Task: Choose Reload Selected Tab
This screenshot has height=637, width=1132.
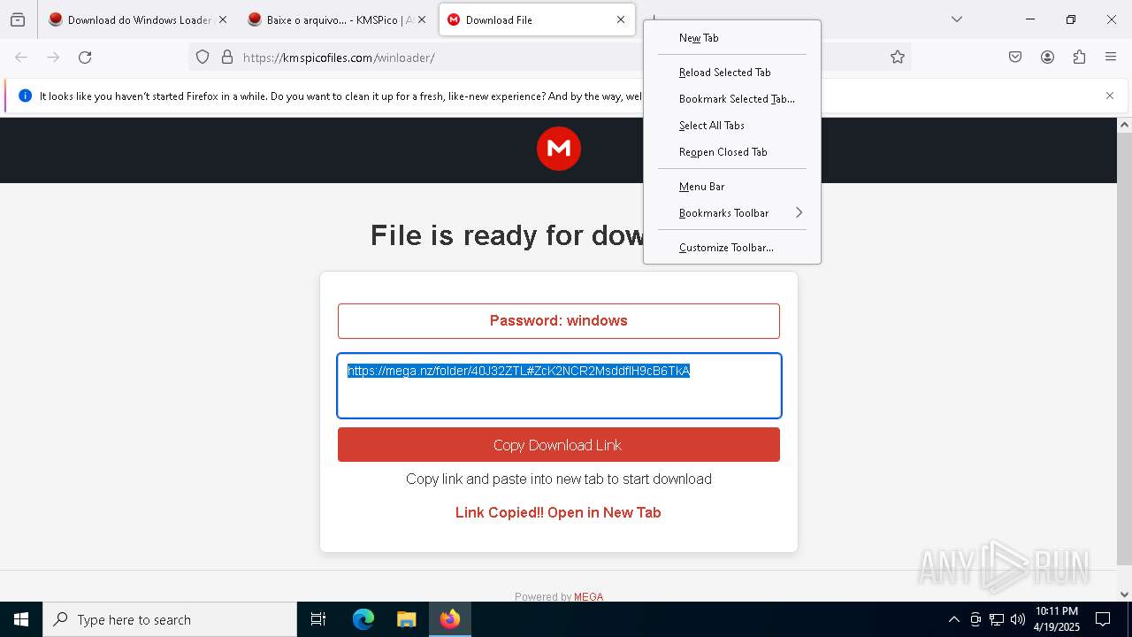Action: click(732, 73)
